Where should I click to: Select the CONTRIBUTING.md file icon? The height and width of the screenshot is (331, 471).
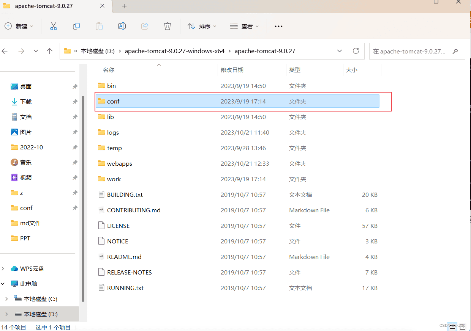coord(101,210)
